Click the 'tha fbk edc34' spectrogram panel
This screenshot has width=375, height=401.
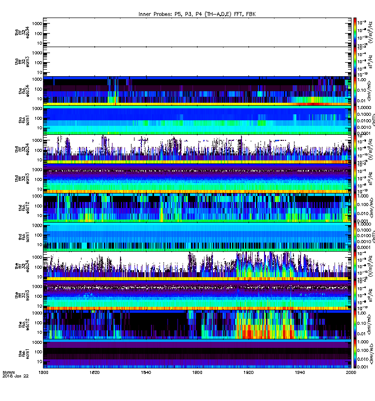(x=197, y=91)
